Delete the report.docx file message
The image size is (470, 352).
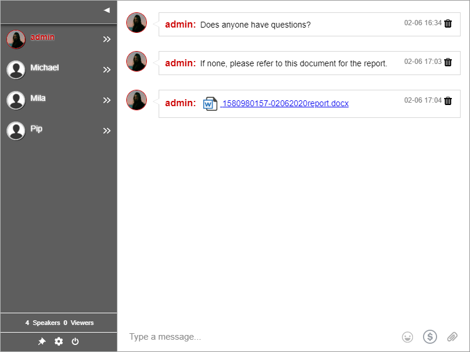448,101
